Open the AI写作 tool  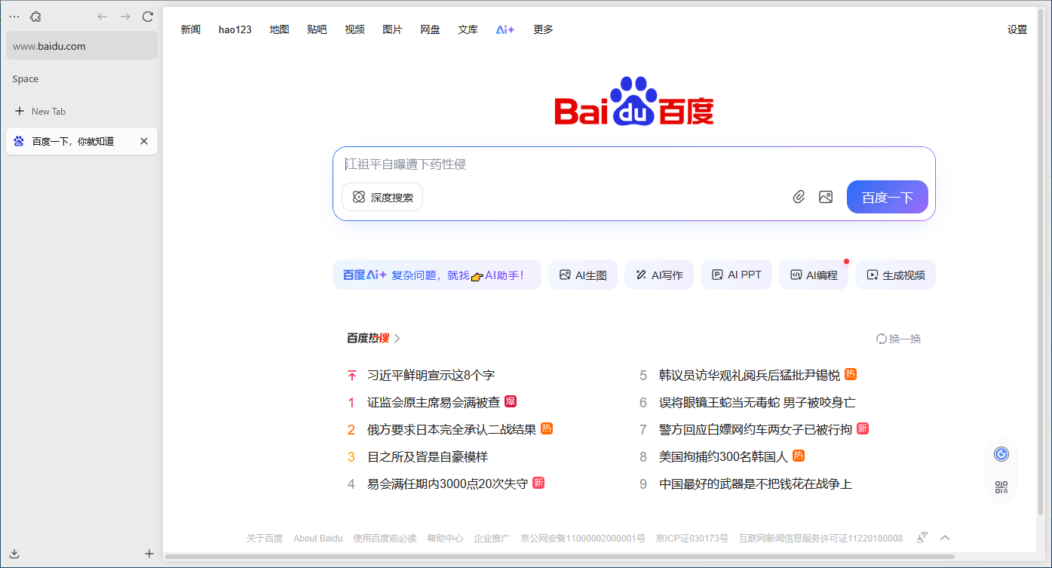click(x=658, y=275)
